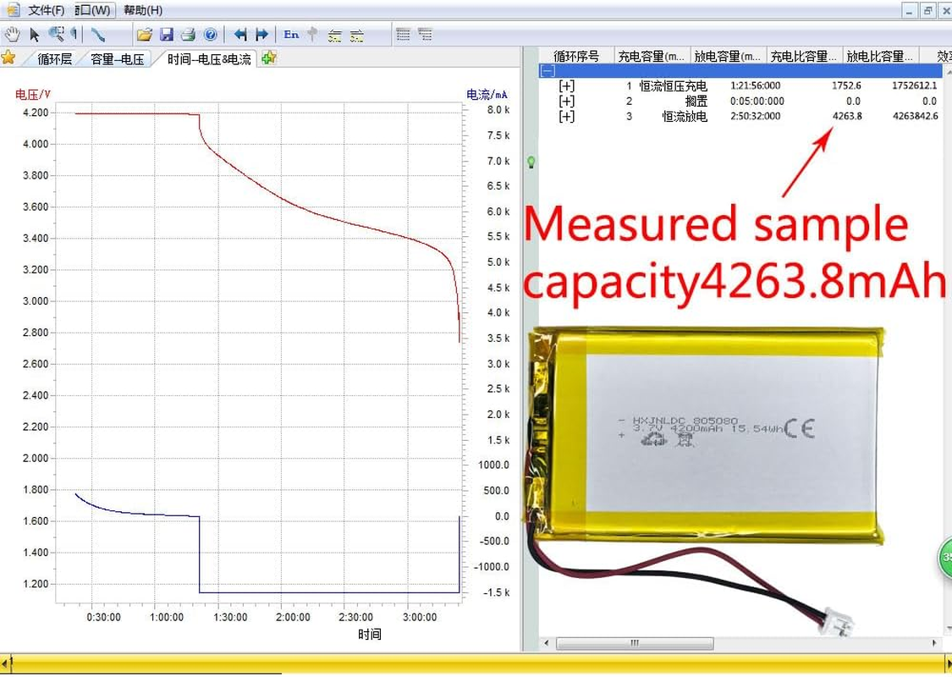Switch language using the En icon

[x=290, y=35]
